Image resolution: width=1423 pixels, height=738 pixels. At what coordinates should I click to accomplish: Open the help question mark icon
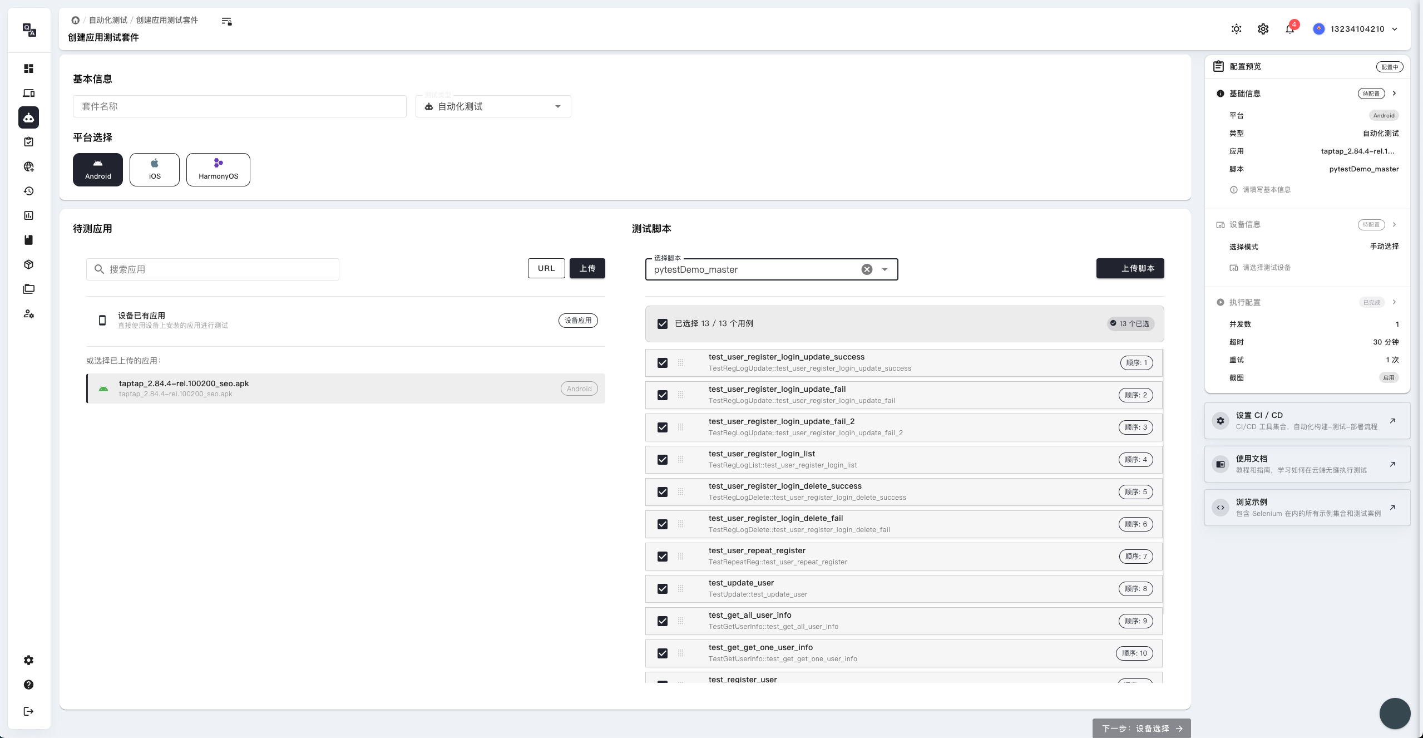coord(29,685)
